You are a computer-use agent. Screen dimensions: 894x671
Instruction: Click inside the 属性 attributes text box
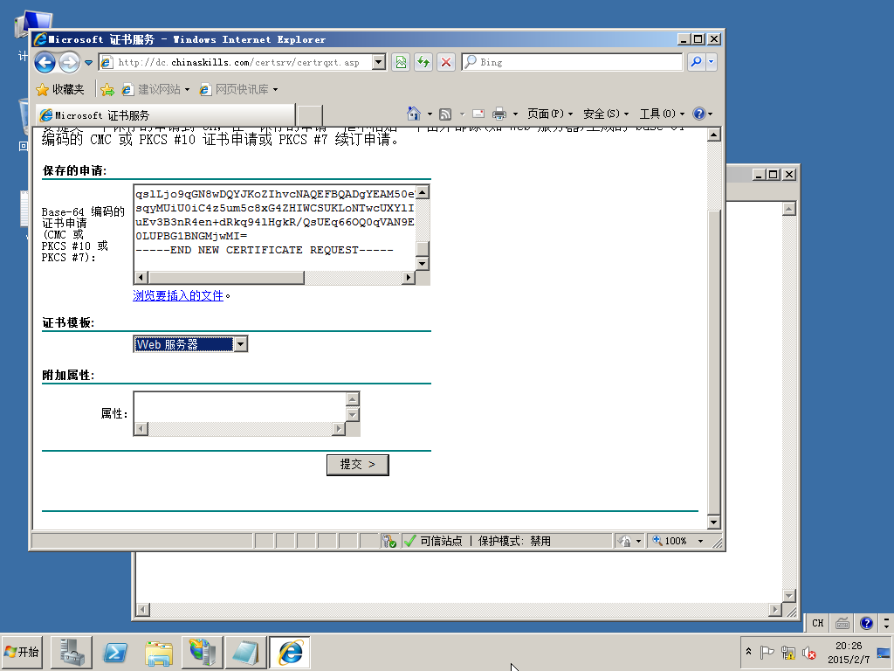[239, 407]
